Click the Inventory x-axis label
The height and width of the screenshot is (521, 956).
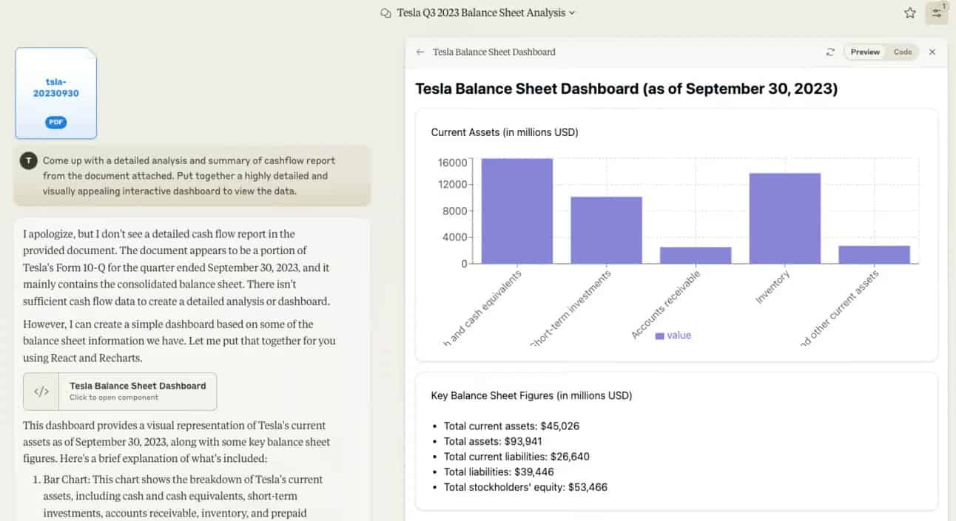772,287
